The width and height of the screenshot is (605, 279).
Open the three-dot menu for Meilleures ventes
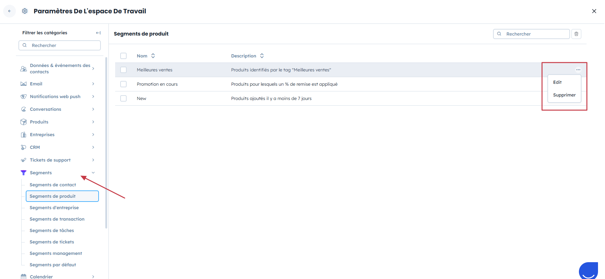click(578, 70)
